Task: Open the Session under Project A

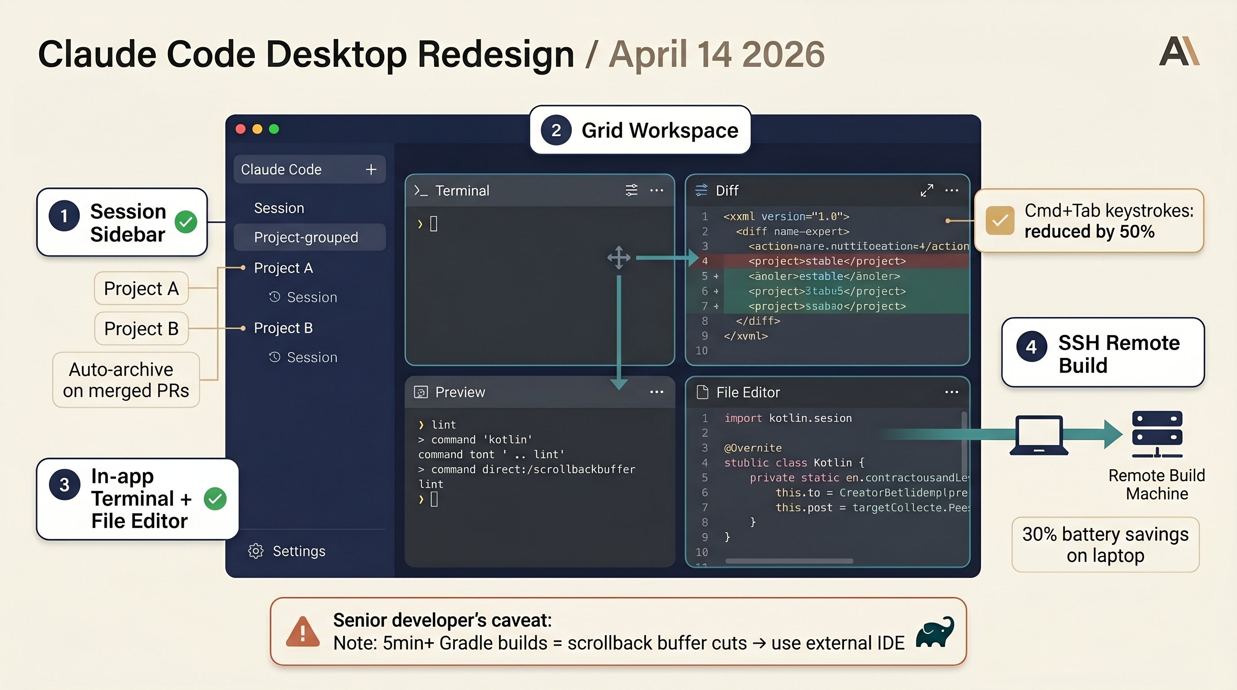Action: click(x=312, y=297)
